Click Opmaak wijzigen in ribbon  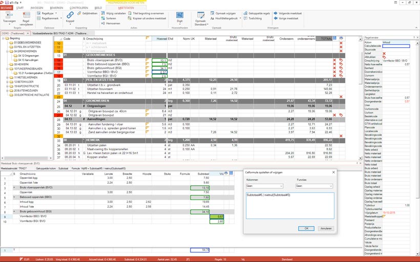tap(223, 13)
